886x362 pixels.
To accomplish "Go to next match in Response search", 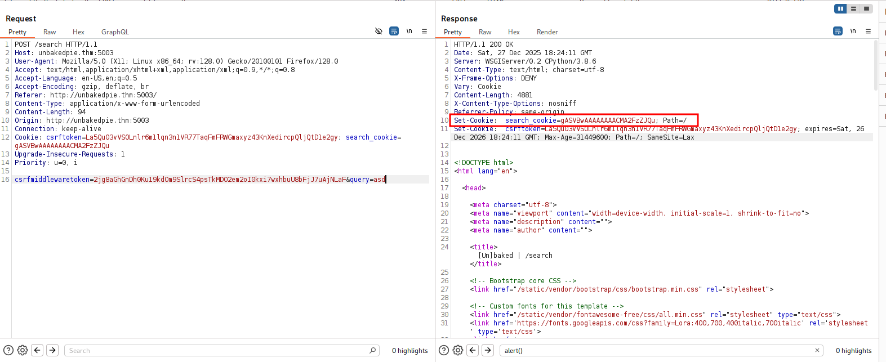I will click(x=488, y=350).
